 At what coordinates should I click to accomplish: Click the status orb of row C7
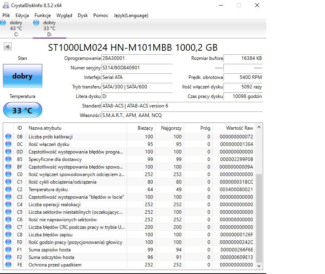click(x=8, y=227)
